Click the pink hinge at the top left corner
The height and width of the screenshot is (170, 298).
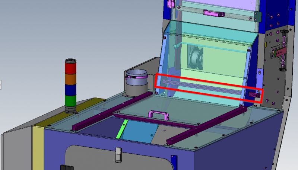click(171, 4)
